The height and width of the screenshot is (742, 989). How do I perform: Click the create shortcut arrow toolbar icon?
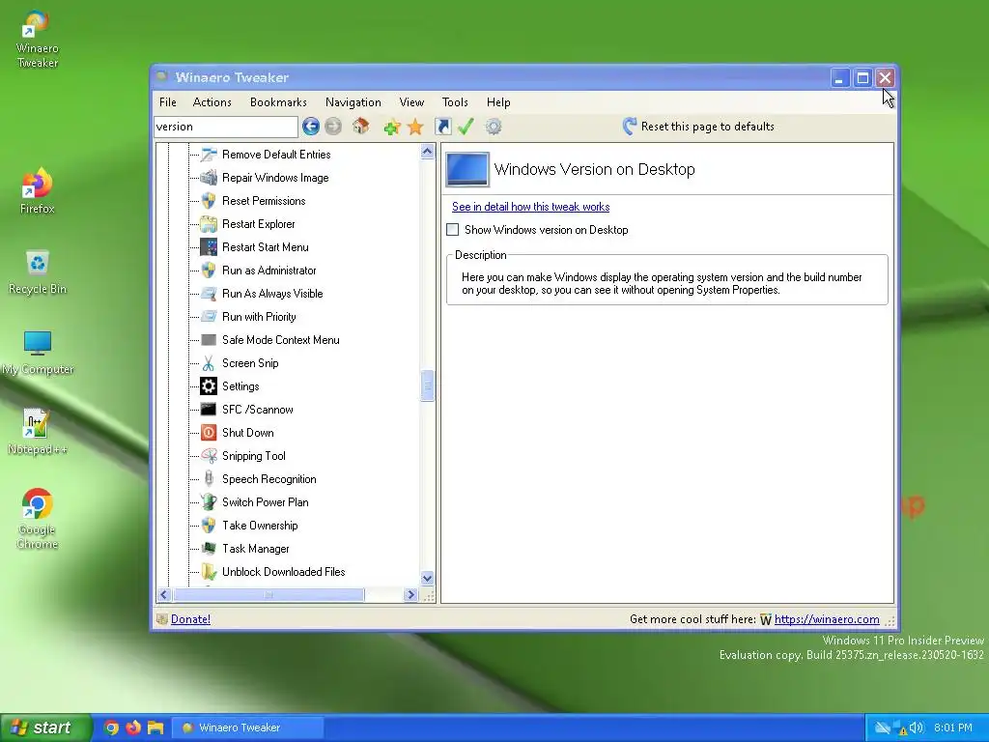(443, 127)
